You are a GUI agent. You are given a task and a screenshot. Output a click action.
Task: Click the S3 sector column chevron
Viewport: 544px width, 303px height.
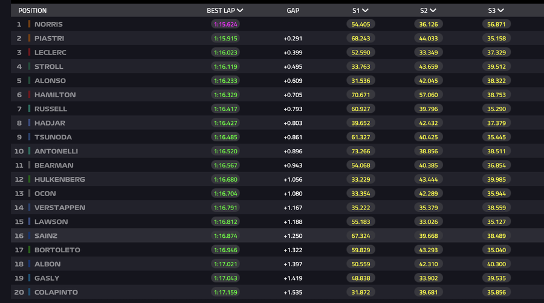pos(500,10)
